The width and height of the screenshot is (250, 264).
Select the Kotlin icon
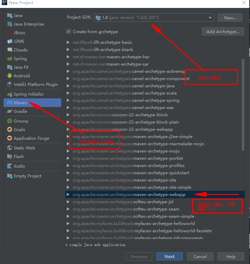click(10, 166)
